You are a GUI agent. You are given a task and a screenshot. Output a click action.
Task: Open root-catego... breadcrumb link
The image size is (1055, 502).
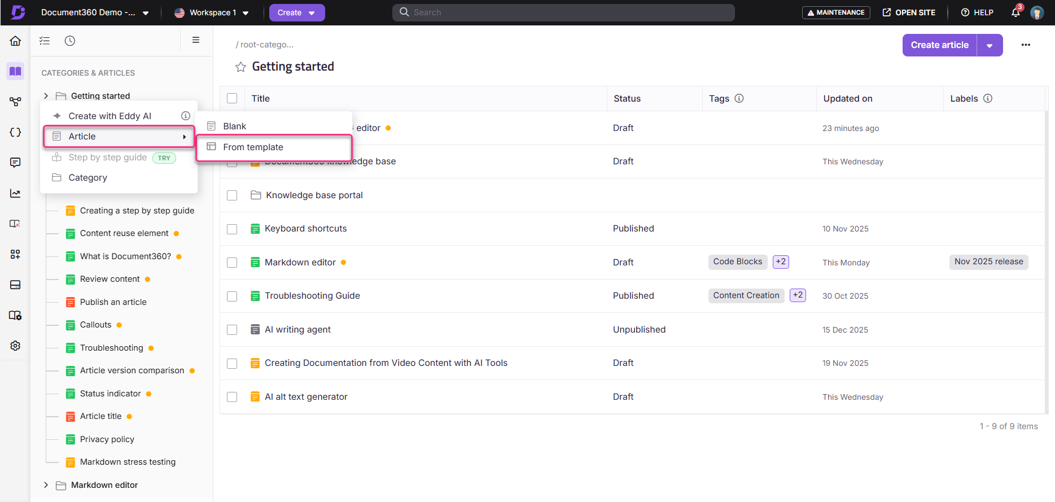point(267,45)
